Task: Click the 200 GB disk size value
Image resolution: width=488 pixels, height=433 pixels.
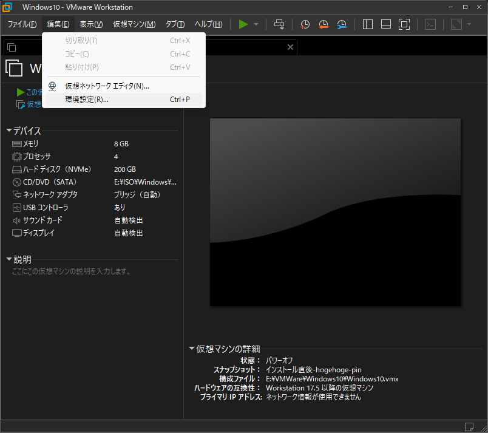Action: 125,169
